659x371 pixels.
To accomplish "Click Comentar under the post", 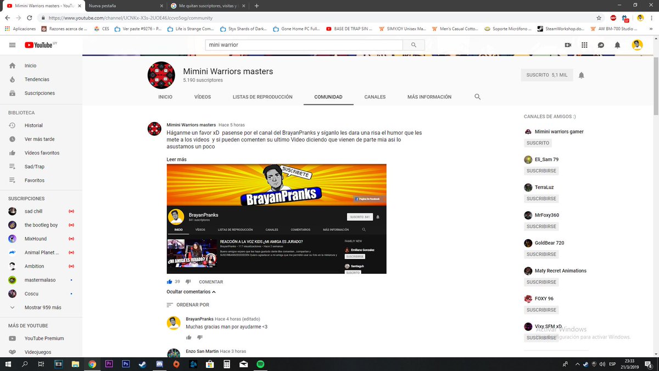I will 211,282.
